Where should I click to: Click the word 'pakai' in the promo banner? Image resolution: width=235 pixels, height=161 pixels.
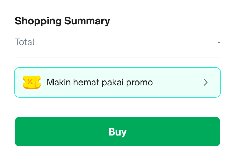pyautogui.click(x=113, y=83)
